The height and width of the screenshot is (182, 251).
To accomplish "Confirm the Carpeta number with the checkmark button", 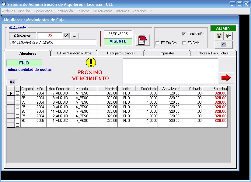I will [x=66, y=36].
